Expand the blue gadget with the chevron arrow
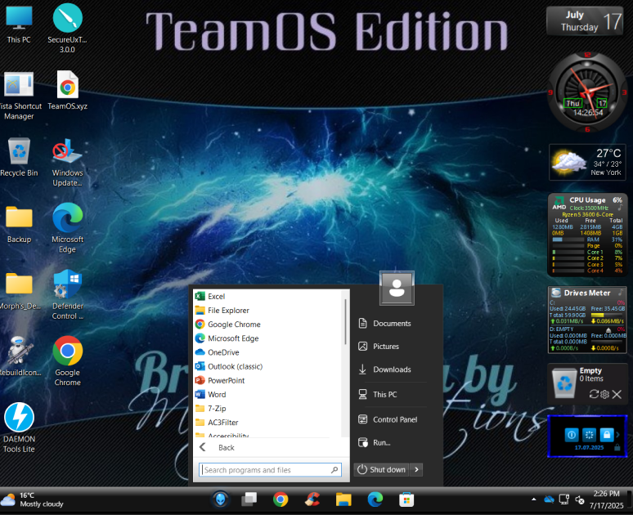The image size is (633, 515). pyautogui.click(x=617, y=435)
